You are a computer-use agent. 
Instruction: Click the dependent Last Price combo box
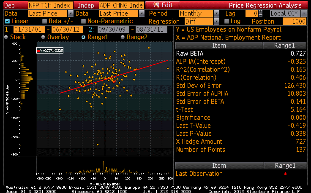point(48,13)
